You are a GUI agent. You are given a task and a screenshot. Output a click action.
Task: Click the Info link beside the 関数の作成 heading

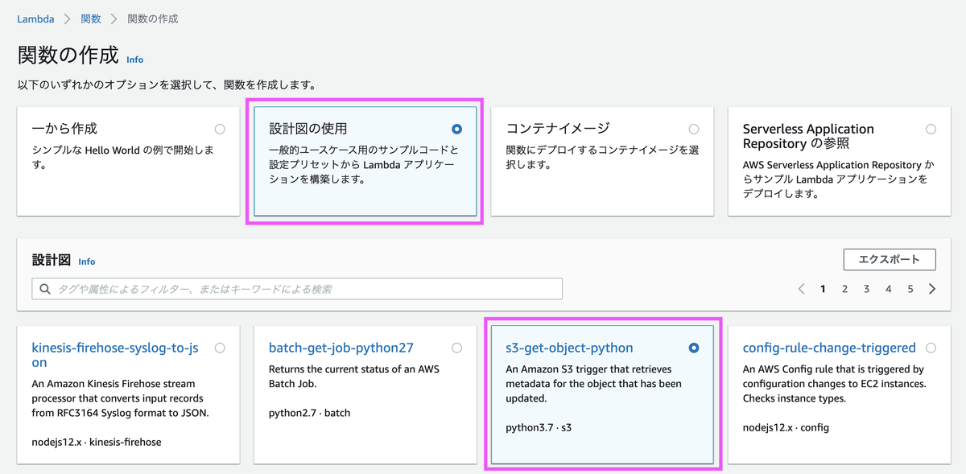tap(134, 60)
